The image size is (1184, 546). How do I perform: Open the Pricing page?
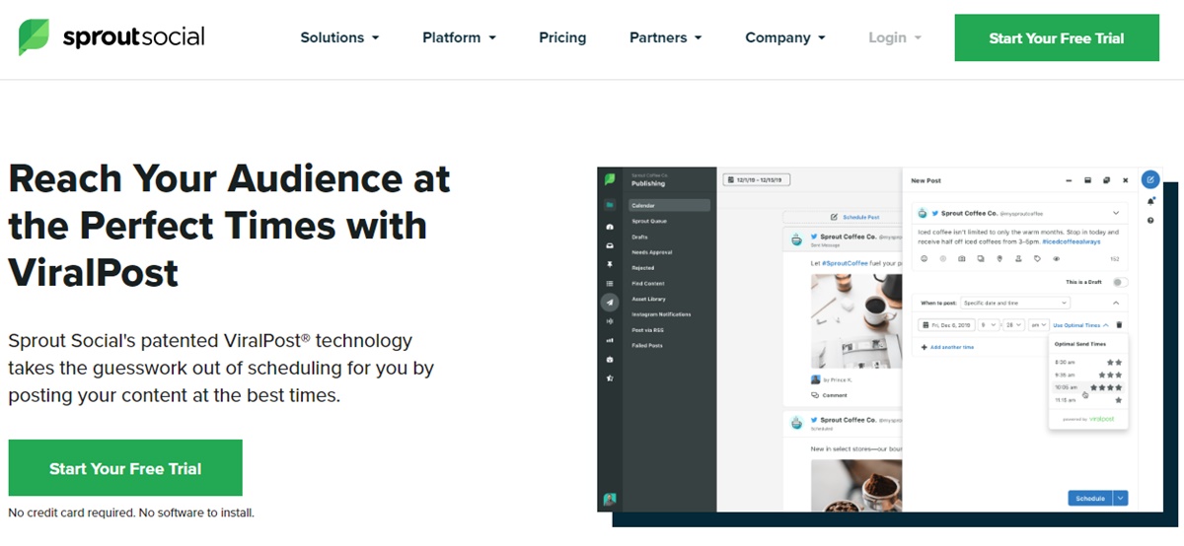point(562,37)
